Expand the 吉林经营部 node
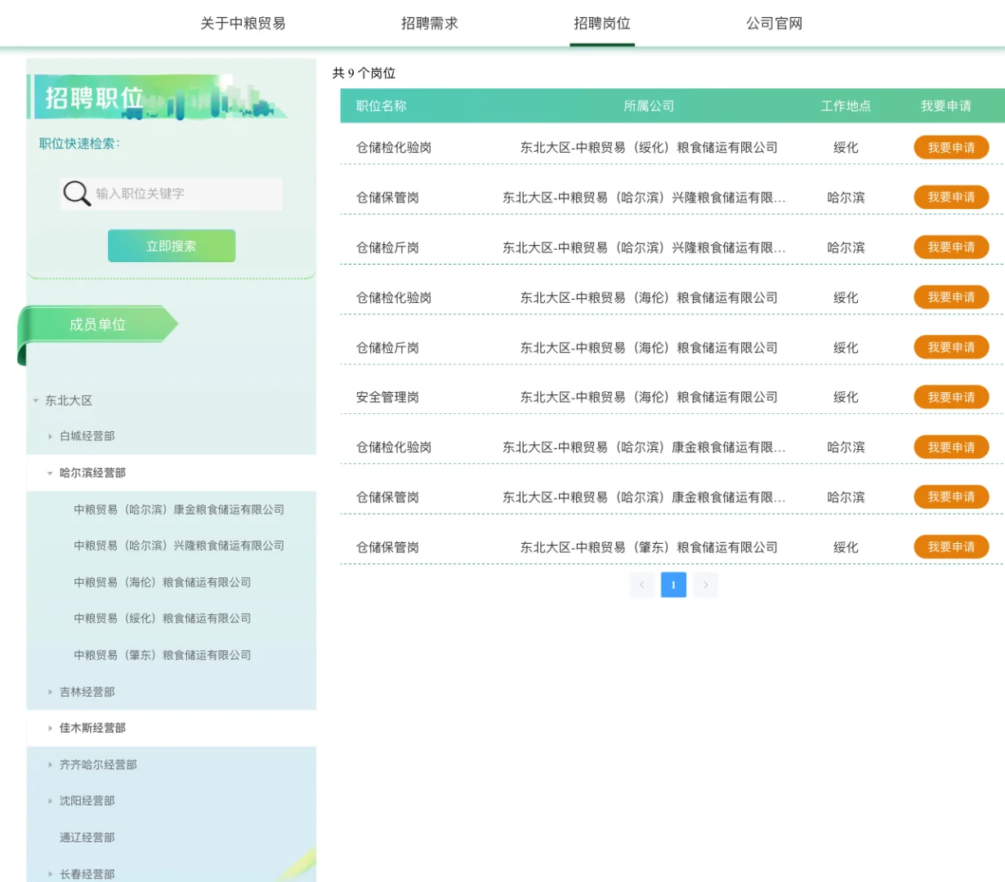The height and width of the screenshot is (882, 1005). [50, 691]
